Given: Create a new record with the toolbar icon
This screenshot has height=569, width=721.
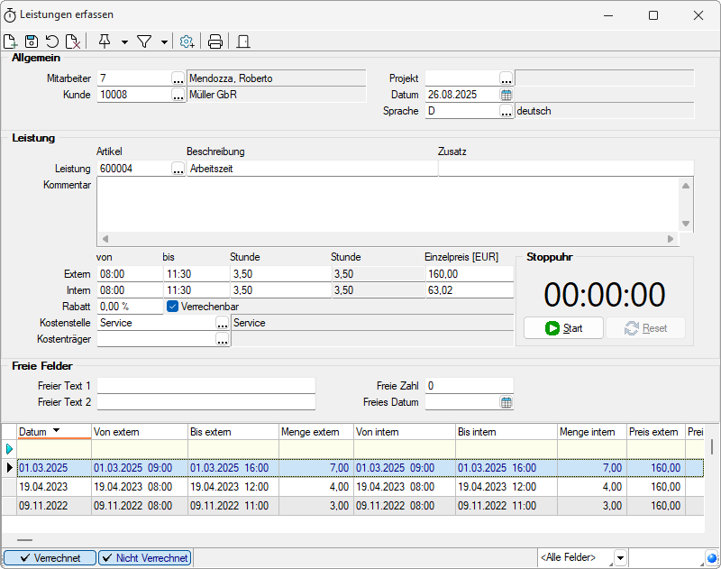Looking at the screenshot, I should [x=10, y=41].
